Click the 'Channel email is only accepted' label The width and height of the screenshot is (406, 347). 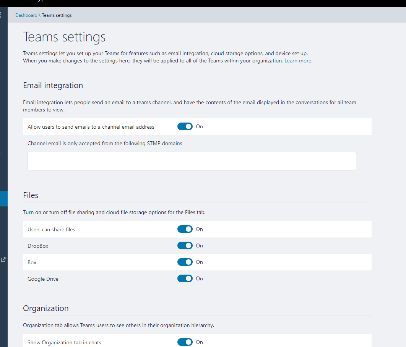point(105,143)
